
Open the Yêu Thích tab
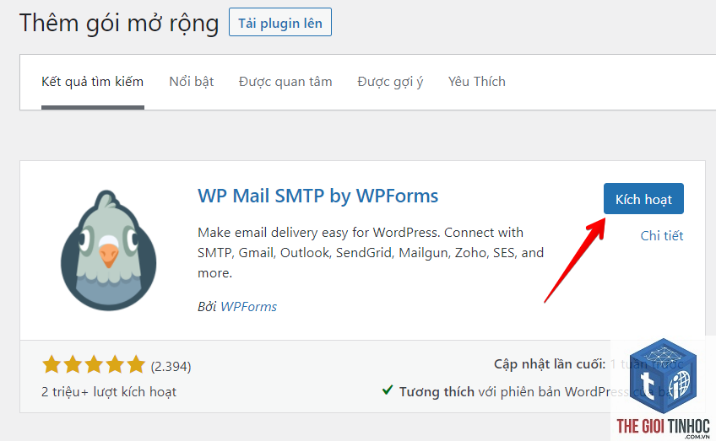tap(477, 82)
